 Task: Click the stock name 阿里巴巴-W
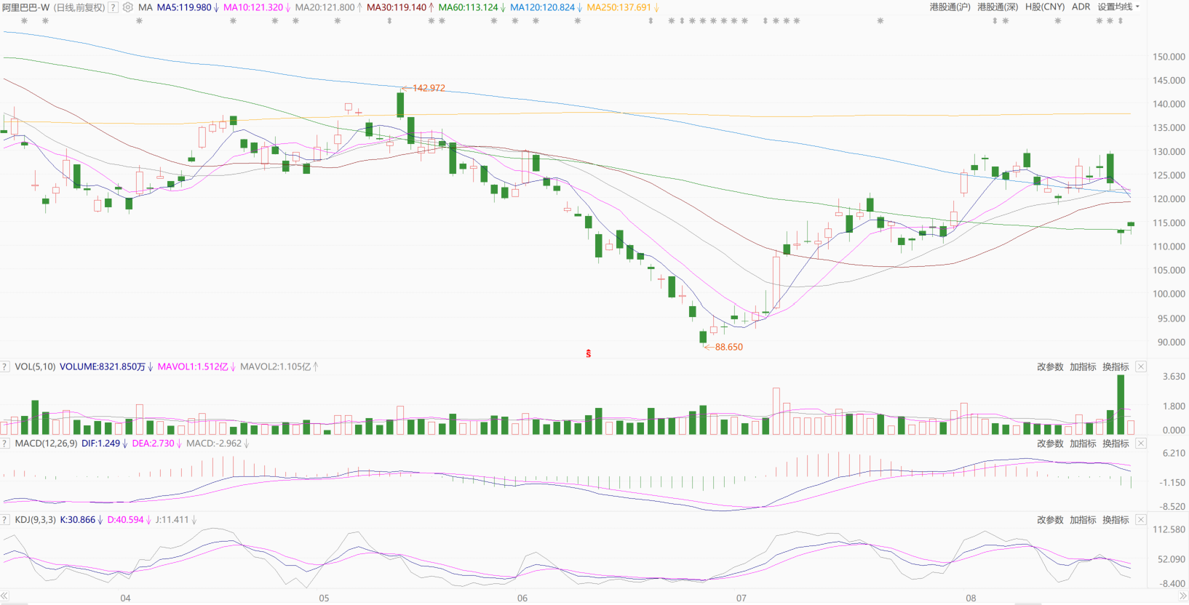(x=25, y=7)
